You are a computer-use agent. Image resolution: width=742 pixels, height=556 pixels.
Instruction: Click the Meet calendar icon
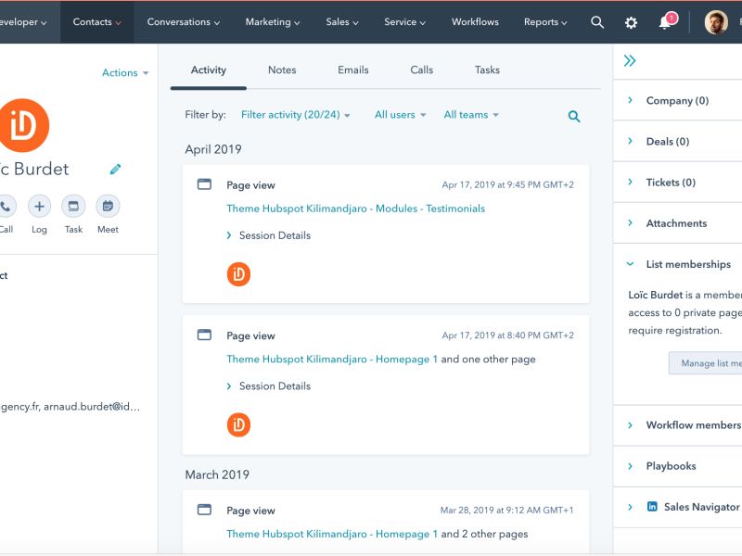point(108,206)
